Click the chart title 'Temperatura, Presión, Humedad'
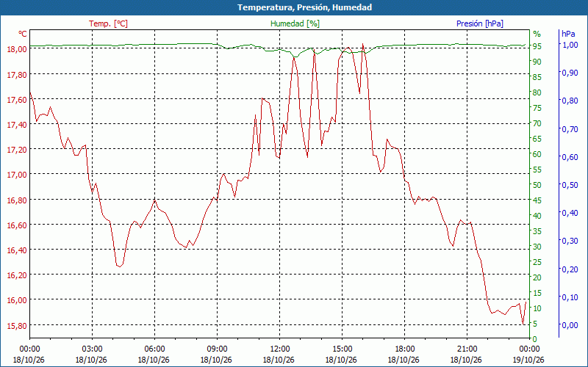 coord(304,7)
